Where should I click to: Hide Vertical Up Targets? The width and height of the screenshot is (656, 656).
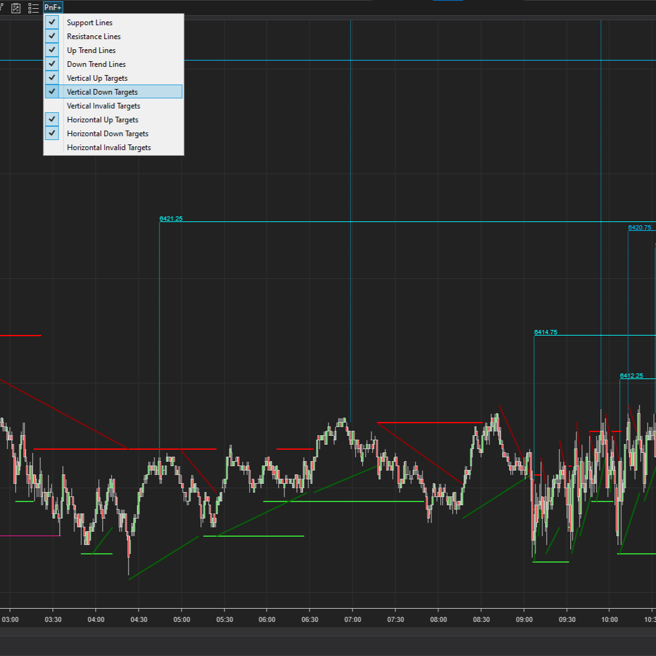pyautogui.click(x=97, y=78)
